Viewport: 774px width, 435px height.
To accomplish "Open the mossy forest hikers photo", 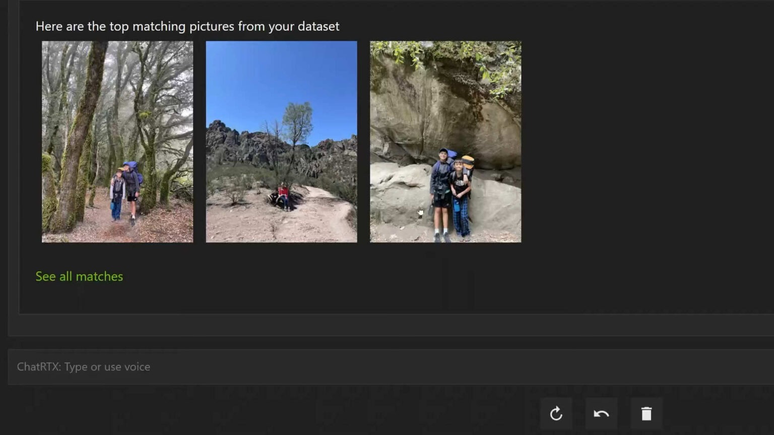I will click(117, 141).
